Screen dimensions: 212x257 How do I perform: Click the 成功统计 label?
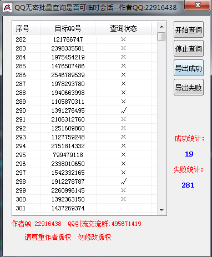[x=189, y=139]
